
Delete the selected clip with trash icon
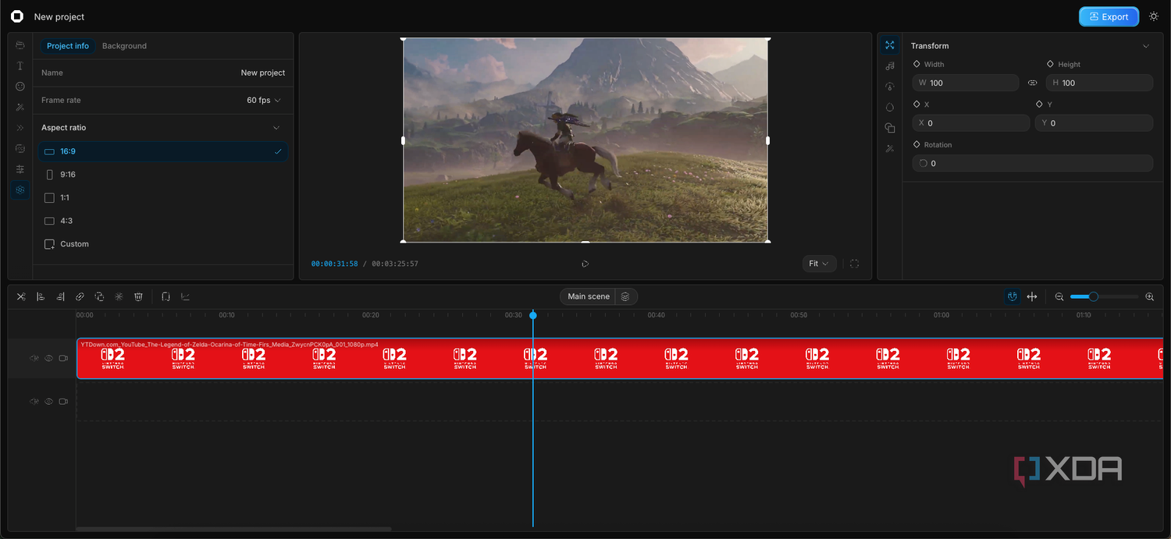coord(138,296)
